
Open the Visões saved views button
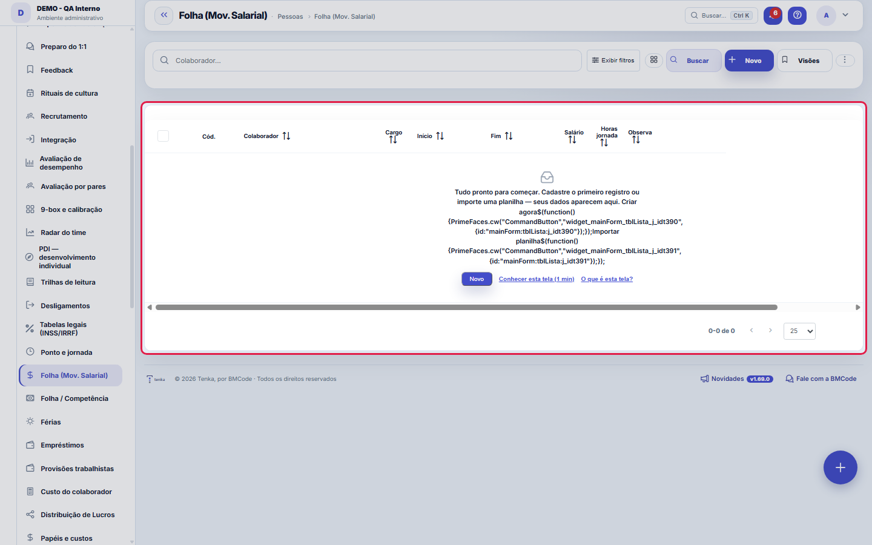(x=804, y=61)
